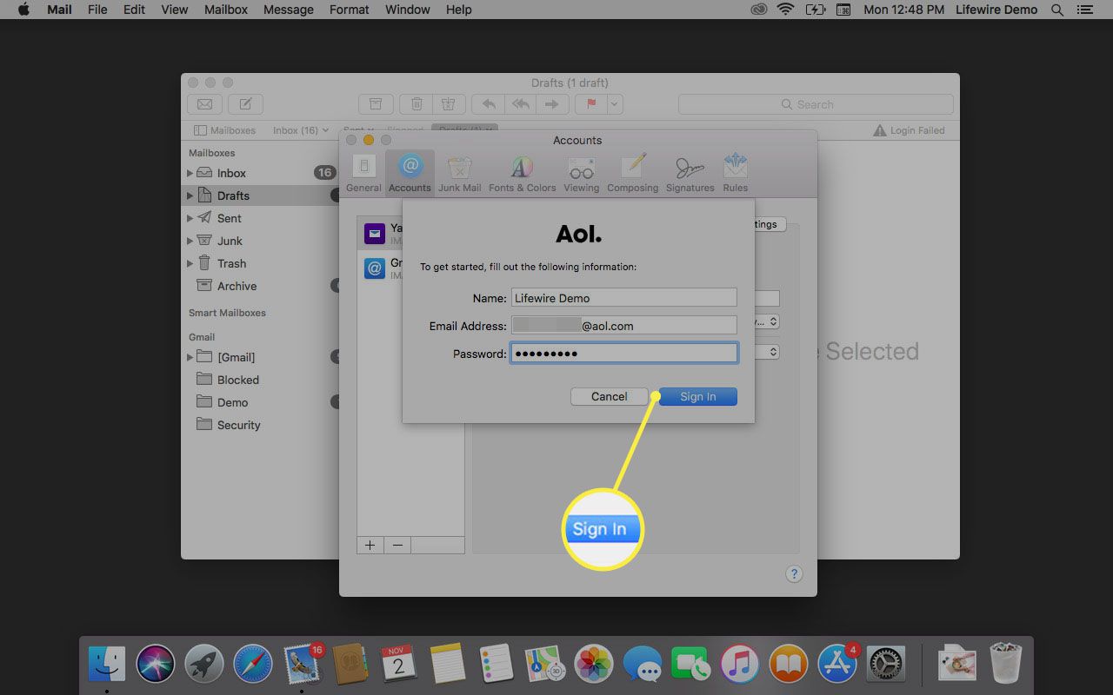This screenshot has height=695, width=1113.
Task: Expand the Inbox disclosure triangle
Action: pos(190,173)
